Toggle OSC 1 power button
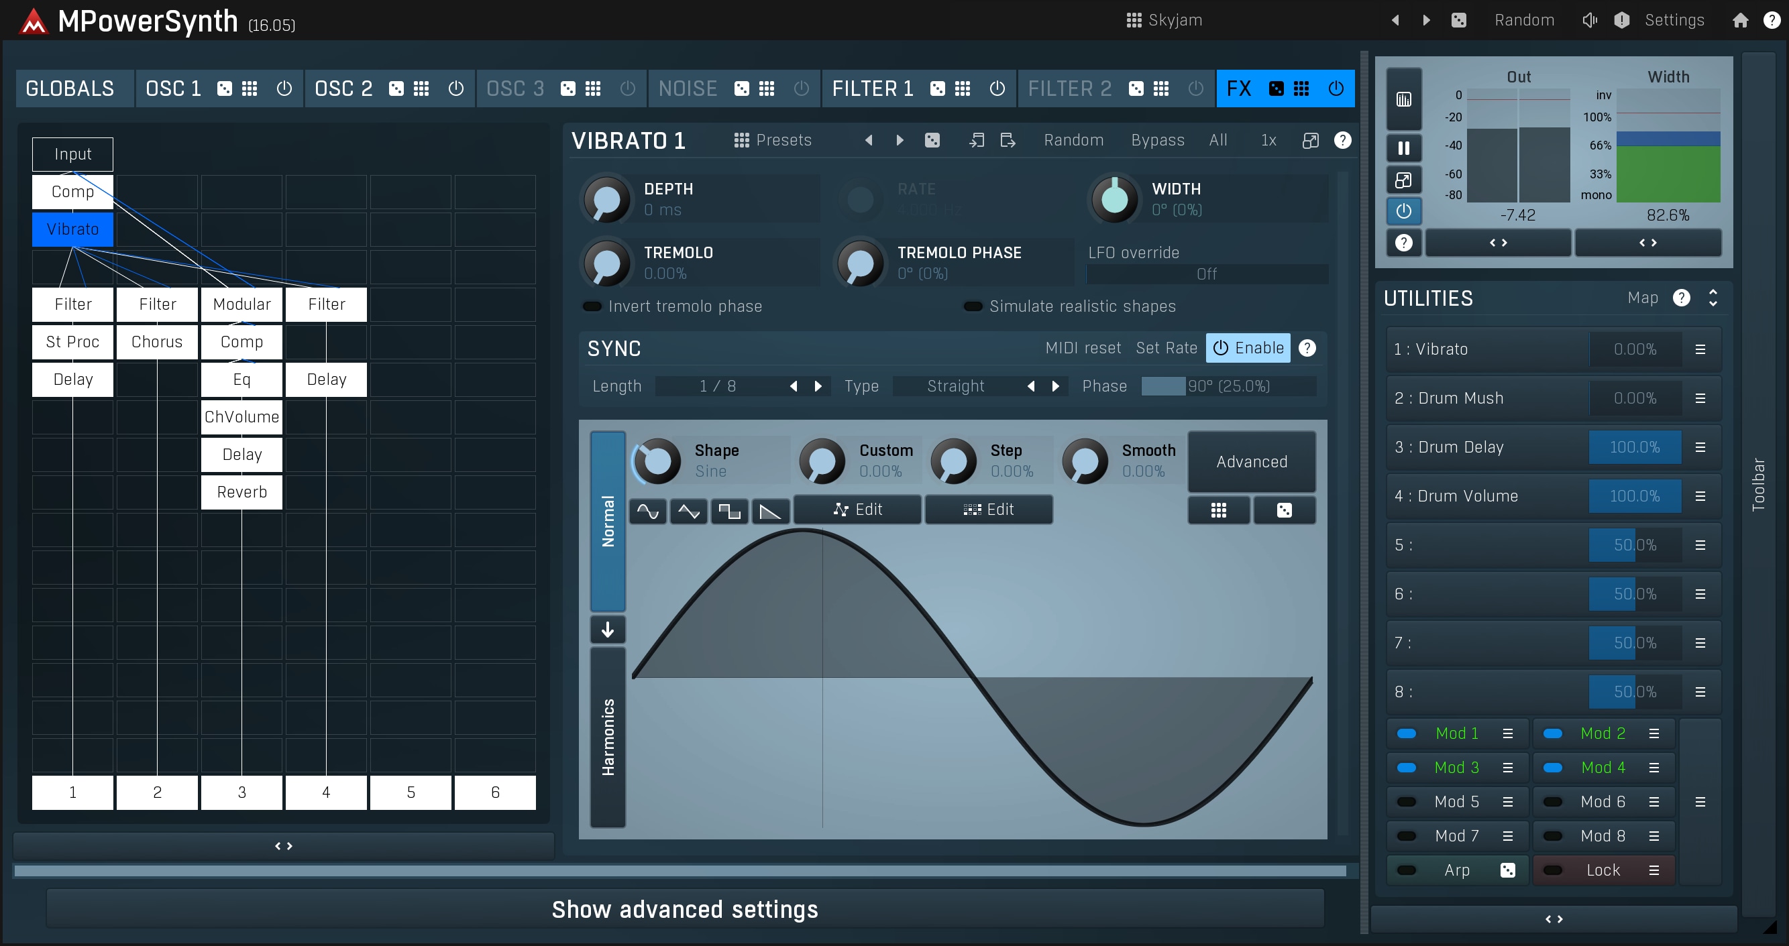This screenshot has width=1789, height=946. (284, 88)
